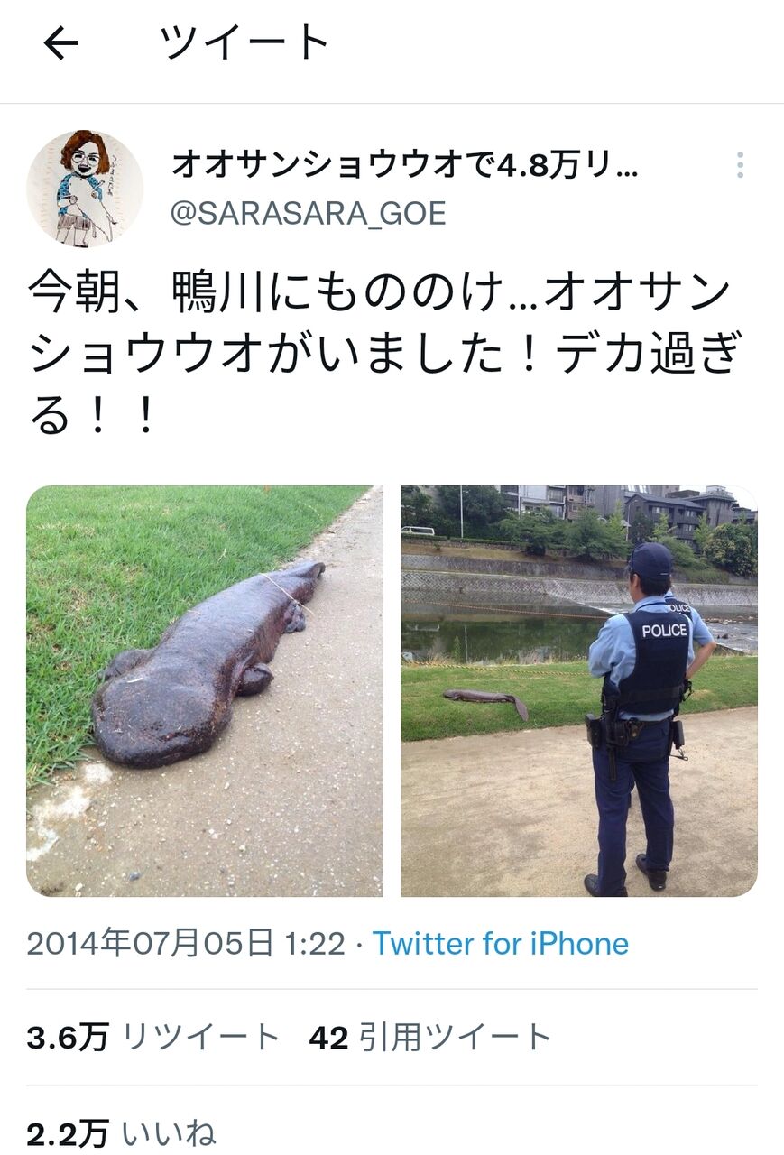Tap the display name オオサンショウウオで4.8万リ…

405,165
